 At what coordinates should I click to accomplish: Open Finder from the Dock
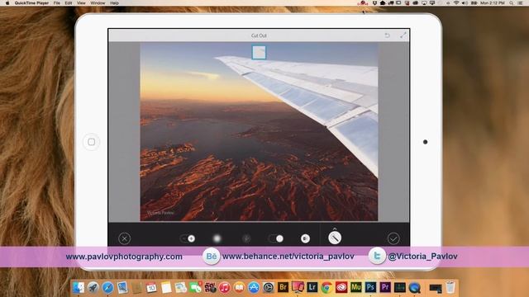[79, 287]
